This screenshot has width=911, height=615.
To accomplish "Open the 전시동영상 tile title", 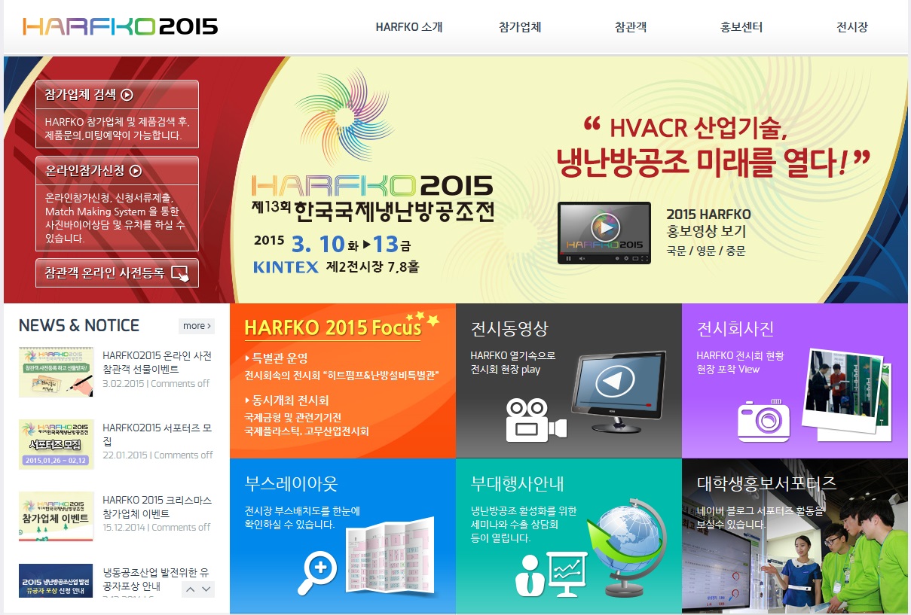I will pos(509,329).
